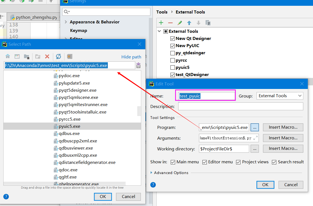The image size is (313, 206).
Task: Click the Working directory input field
Action: (224, 149)
